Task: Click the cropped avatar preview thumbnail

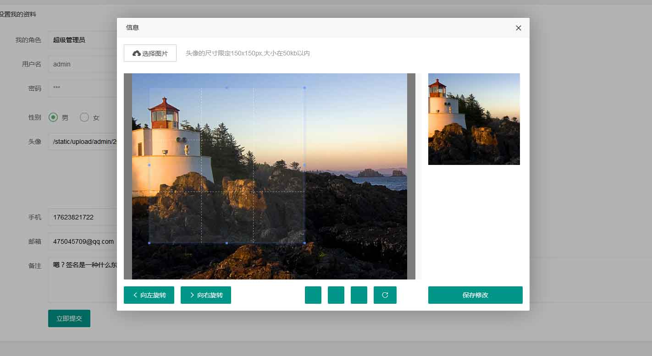Action: pos(474,119)
